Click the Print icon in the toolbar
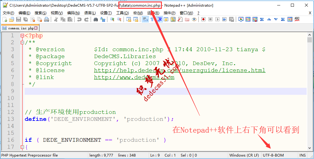The image size is (314, 159). click(47, 19)
